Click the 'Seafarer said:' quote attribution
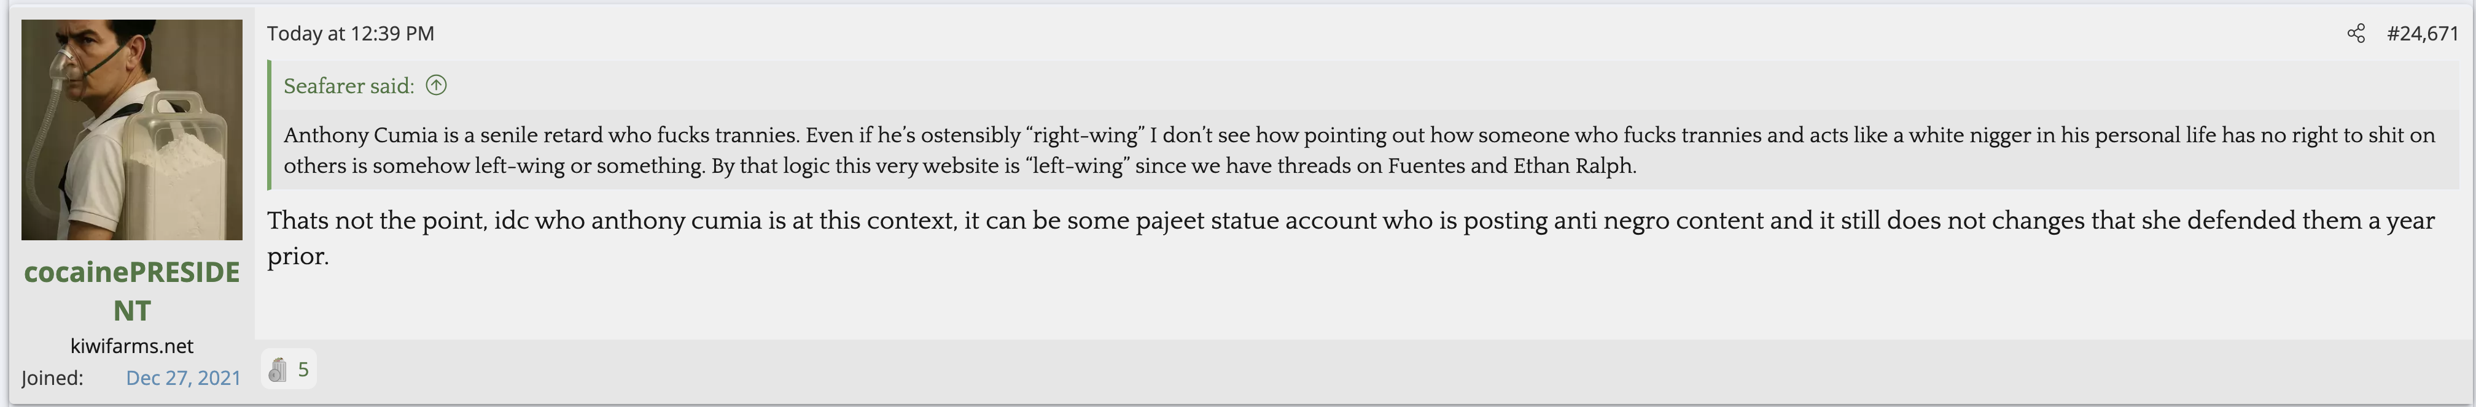 pos(349,86)
